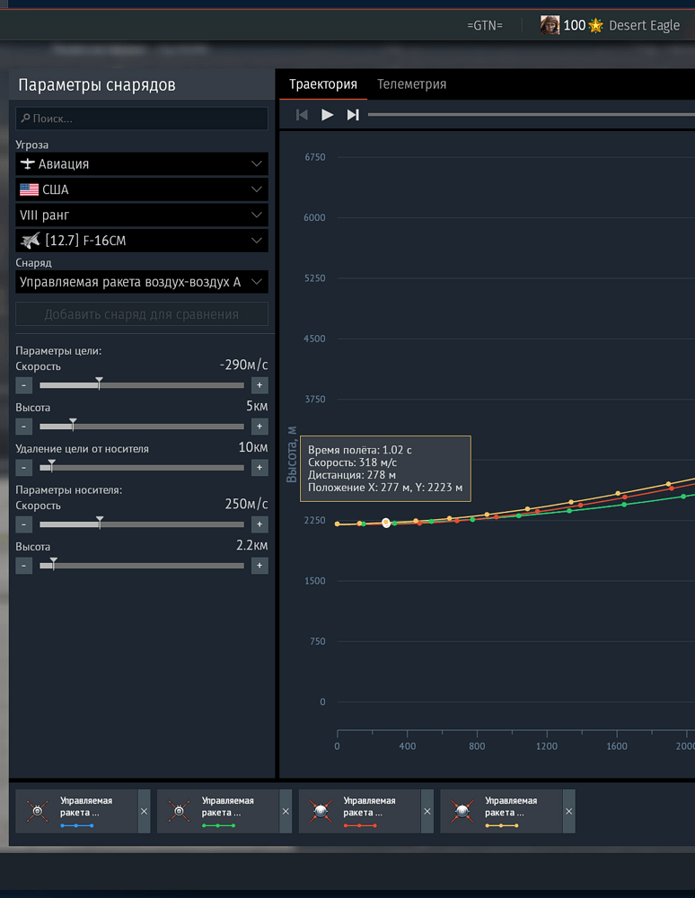
Task: Click missile icon on yellow-line card
Action: click(462, 811)
